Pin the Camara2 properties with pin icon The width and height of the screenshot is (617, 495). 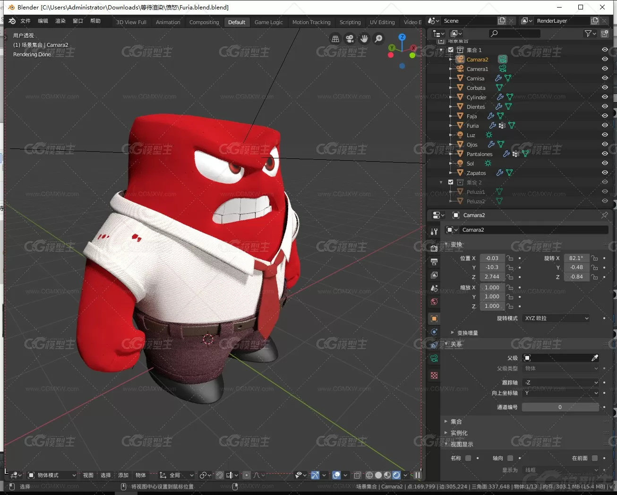pyautogui.click(x=605, y=215)
